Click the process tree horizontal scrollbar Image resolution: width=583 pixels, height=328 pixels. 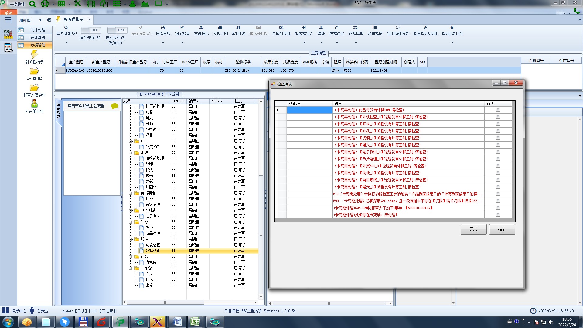point(165,302)
